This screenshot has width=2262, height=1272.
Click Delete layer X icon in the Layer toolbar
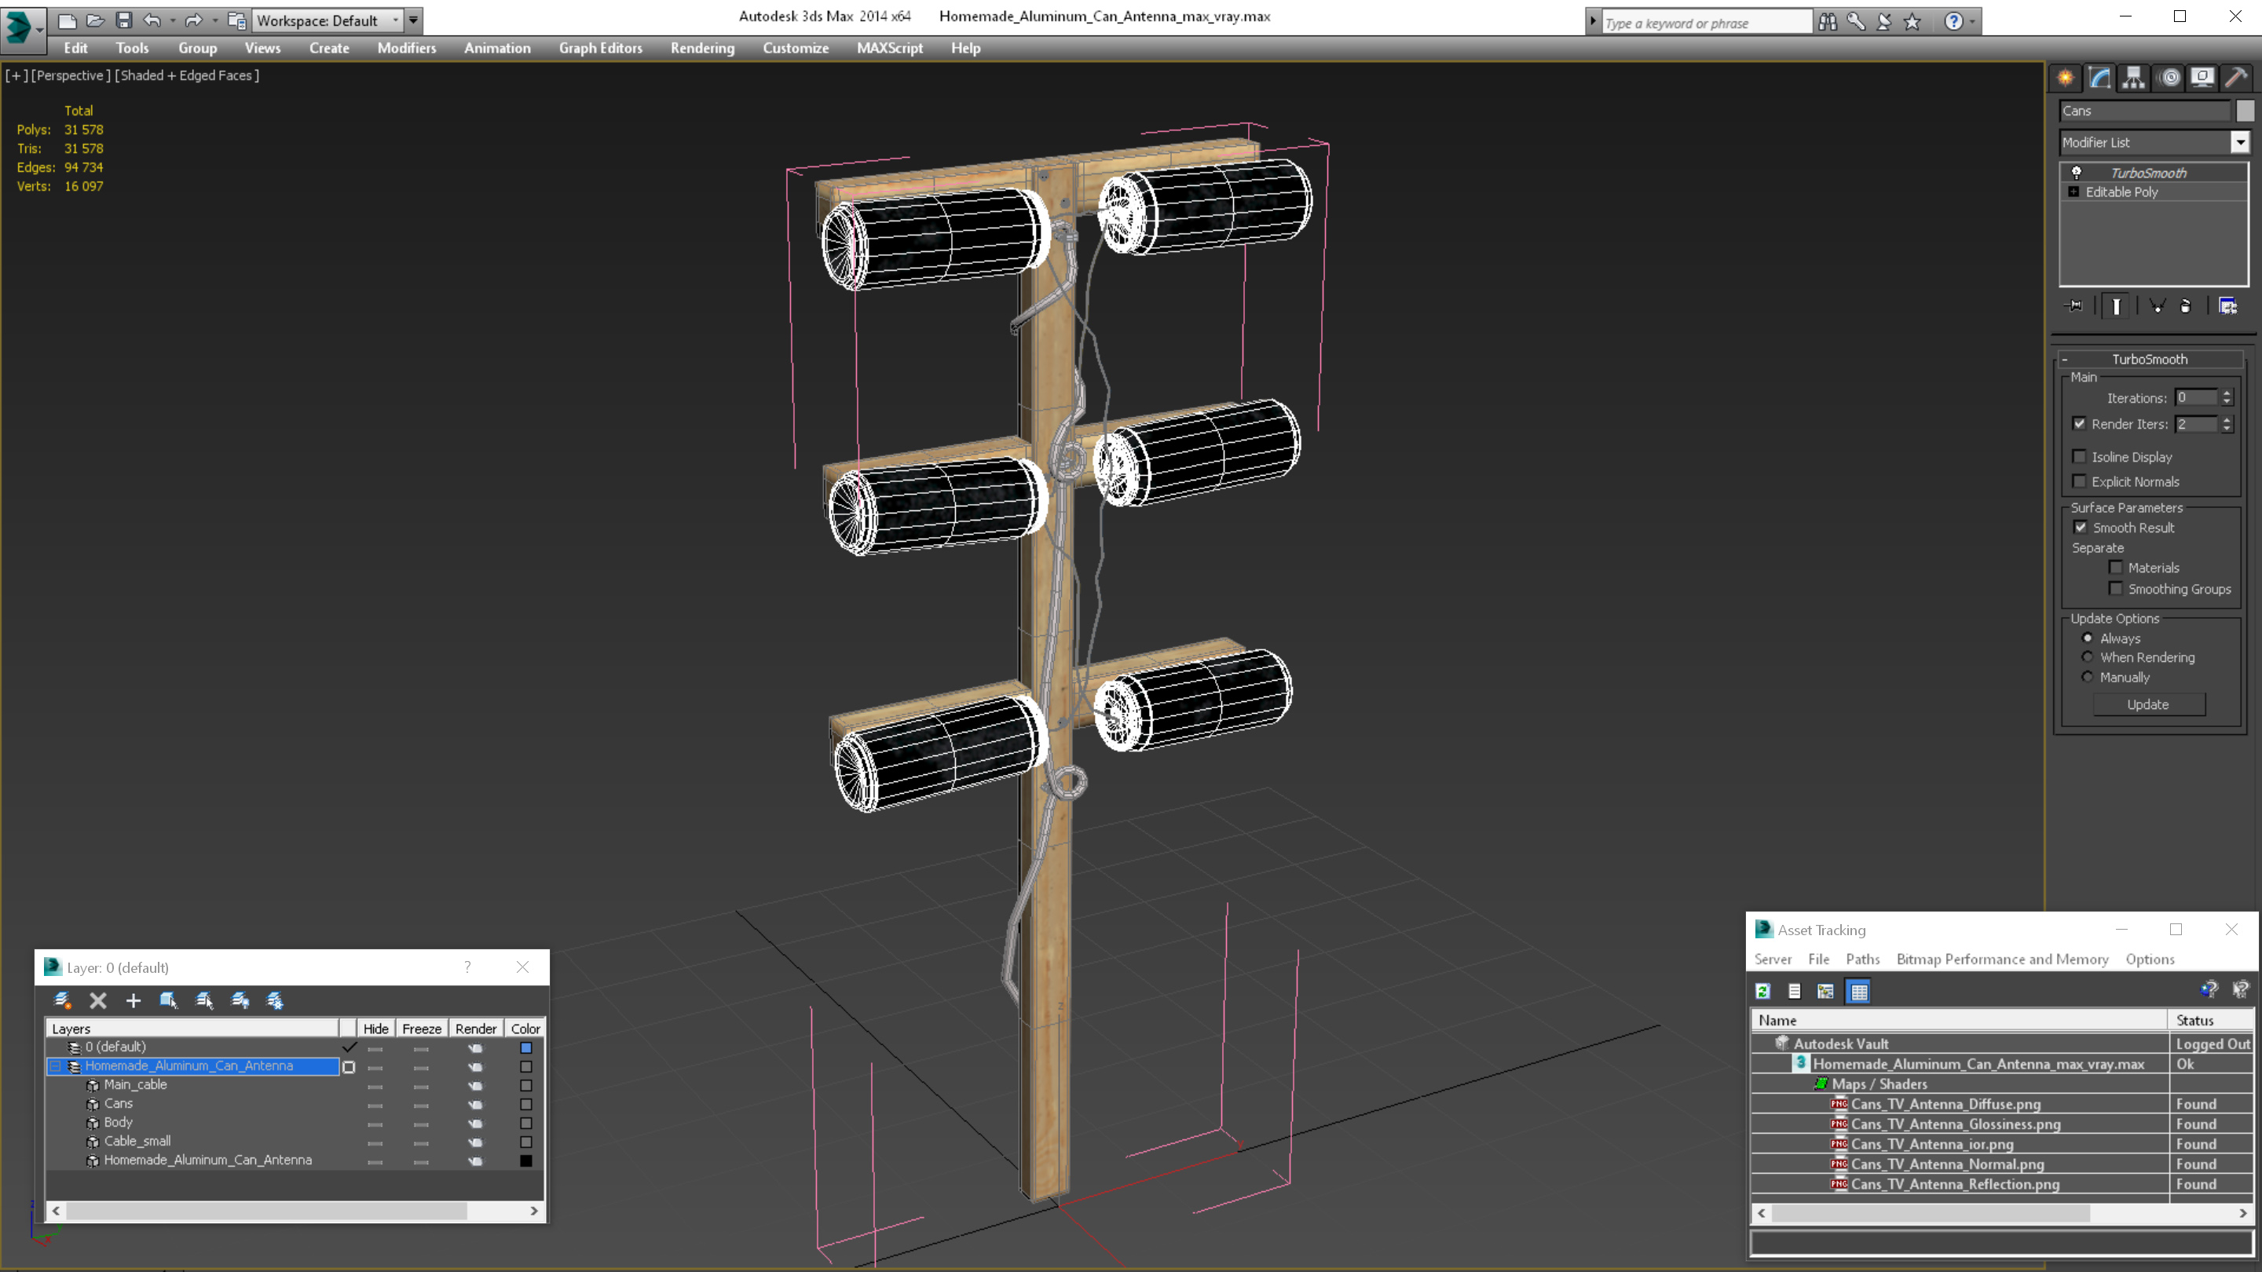pos(98,1000)
